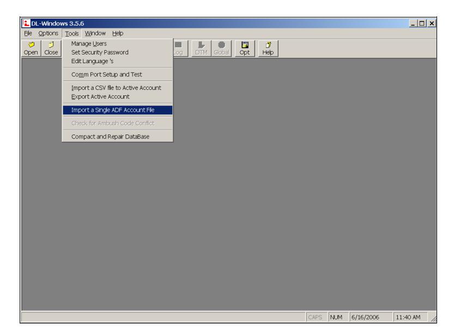The height and width of the screenshot is (336, 454).
Task: Open the Window menu
Action: coord(95,33)
